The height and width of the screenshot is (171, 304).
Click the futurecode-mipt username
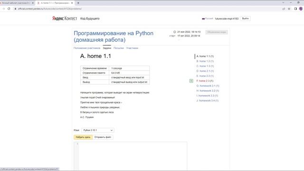[x=227, y=19]
